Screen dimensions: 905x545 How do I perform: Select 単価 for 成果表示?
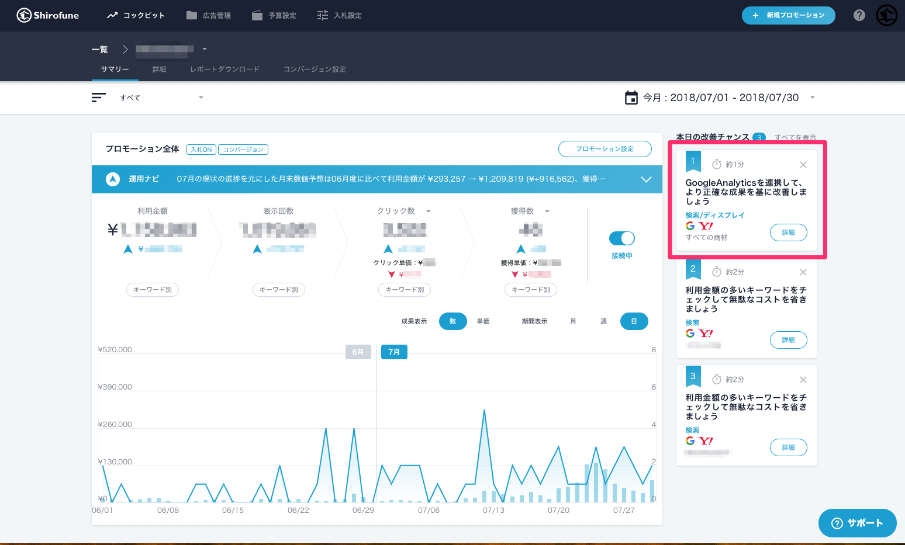click(483, 321)
